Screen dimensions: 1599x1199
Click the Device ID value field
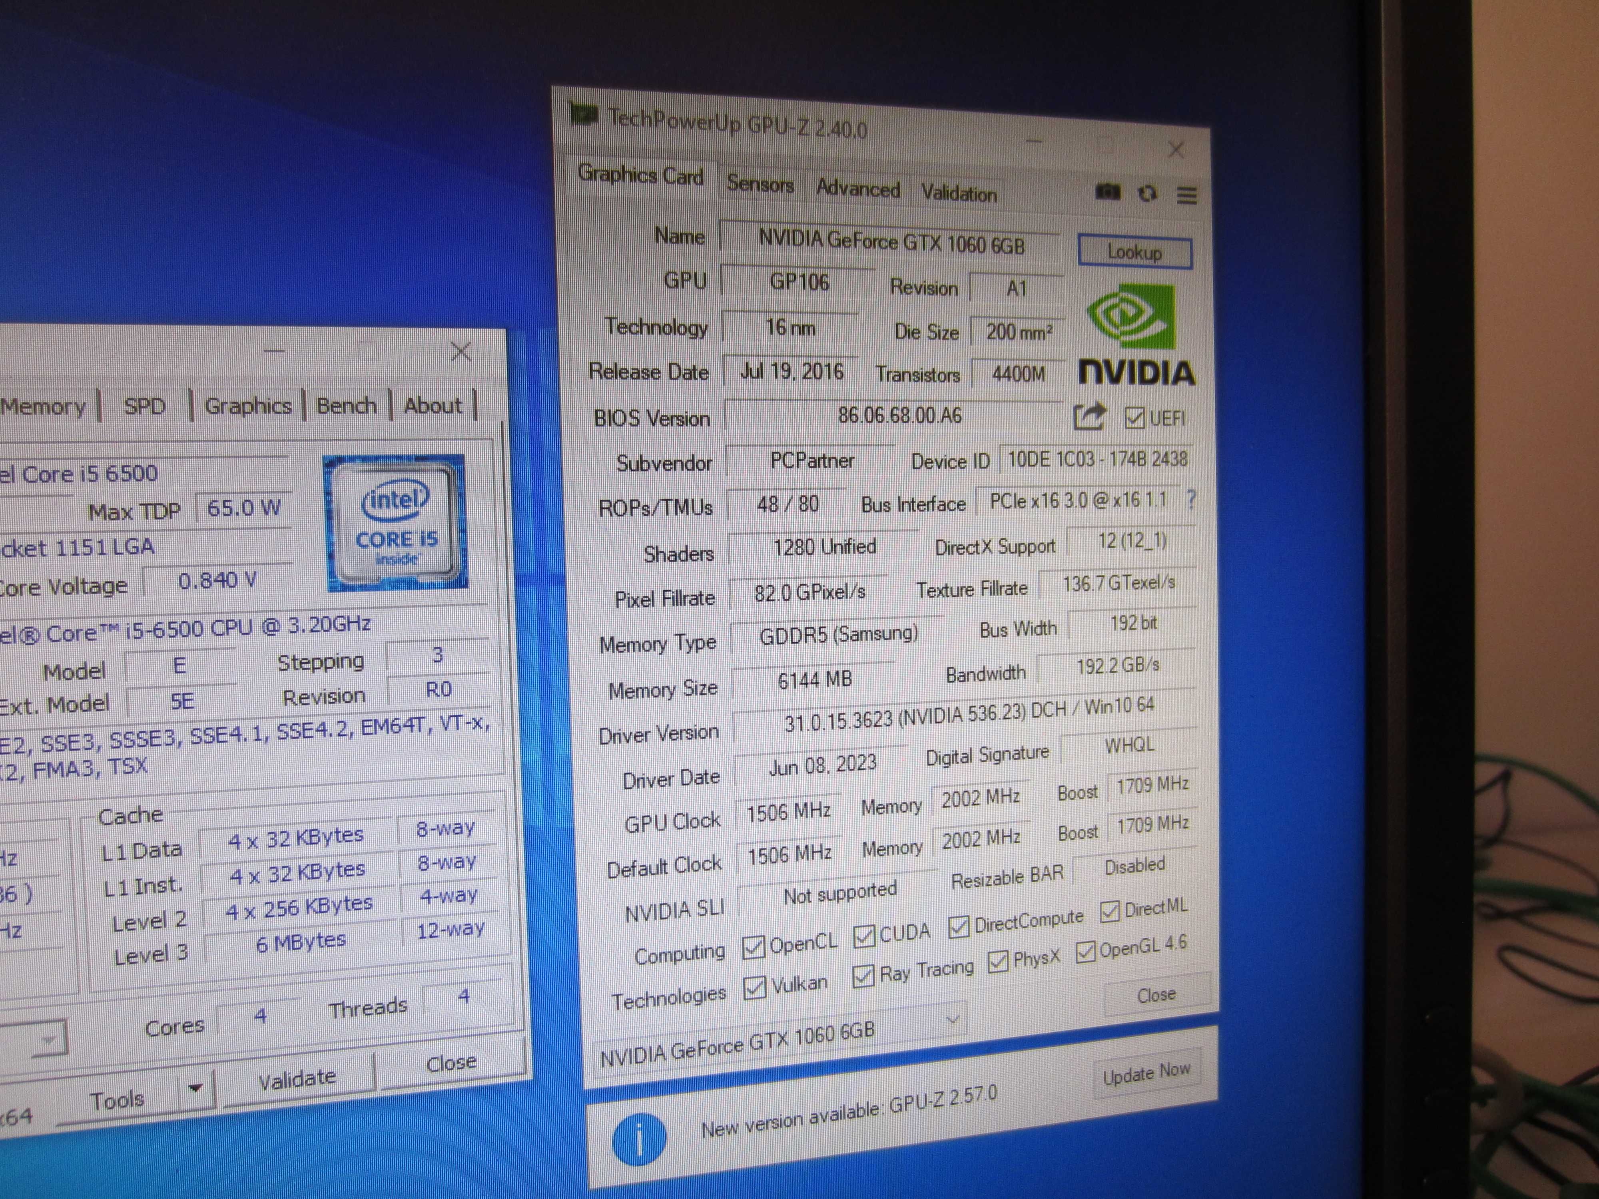tap(1096, 459)
